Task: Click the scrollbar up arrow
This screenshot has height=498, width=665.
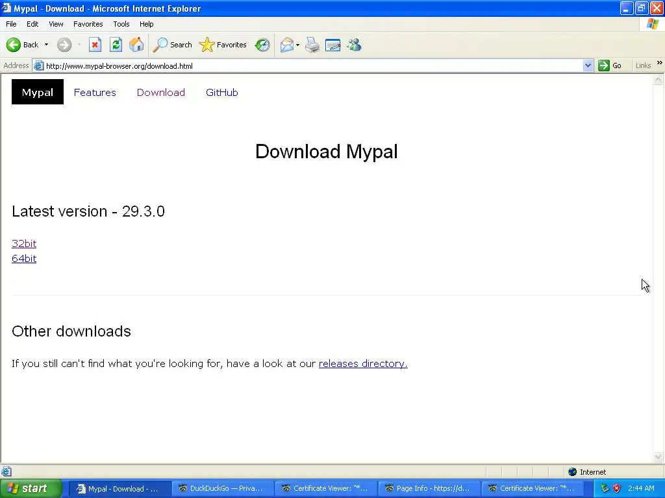Action: (659, 80)
